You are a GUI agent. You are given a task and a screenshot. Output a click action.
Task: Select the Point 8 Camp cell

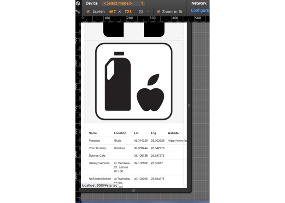tap(98, 148)
